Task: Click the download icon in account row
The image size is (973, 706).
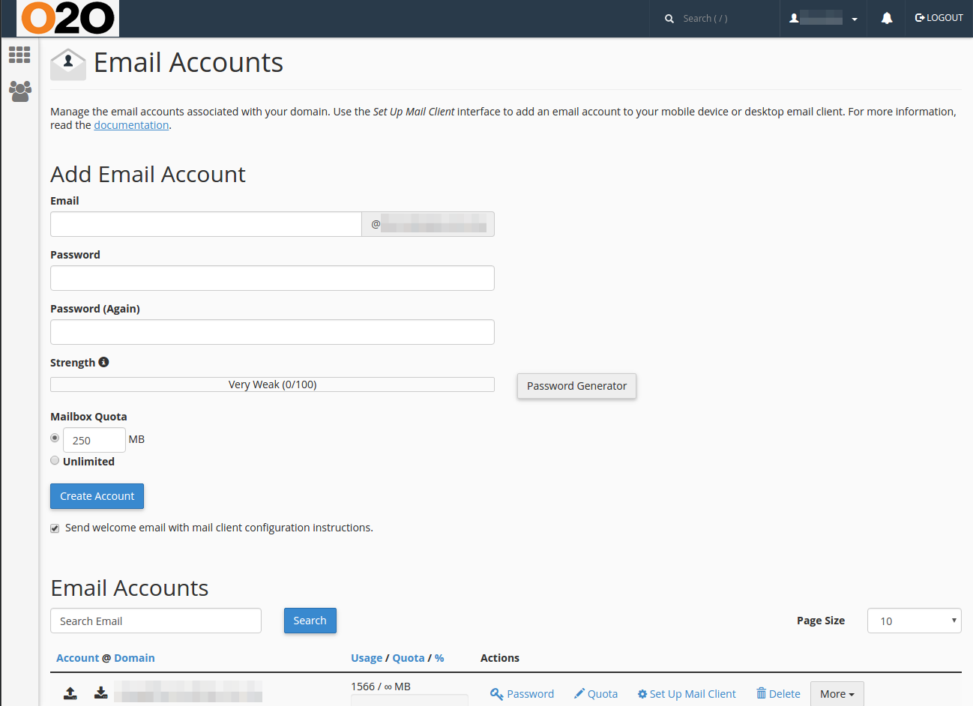Action: pyautogui.click(x=100, y=693)
